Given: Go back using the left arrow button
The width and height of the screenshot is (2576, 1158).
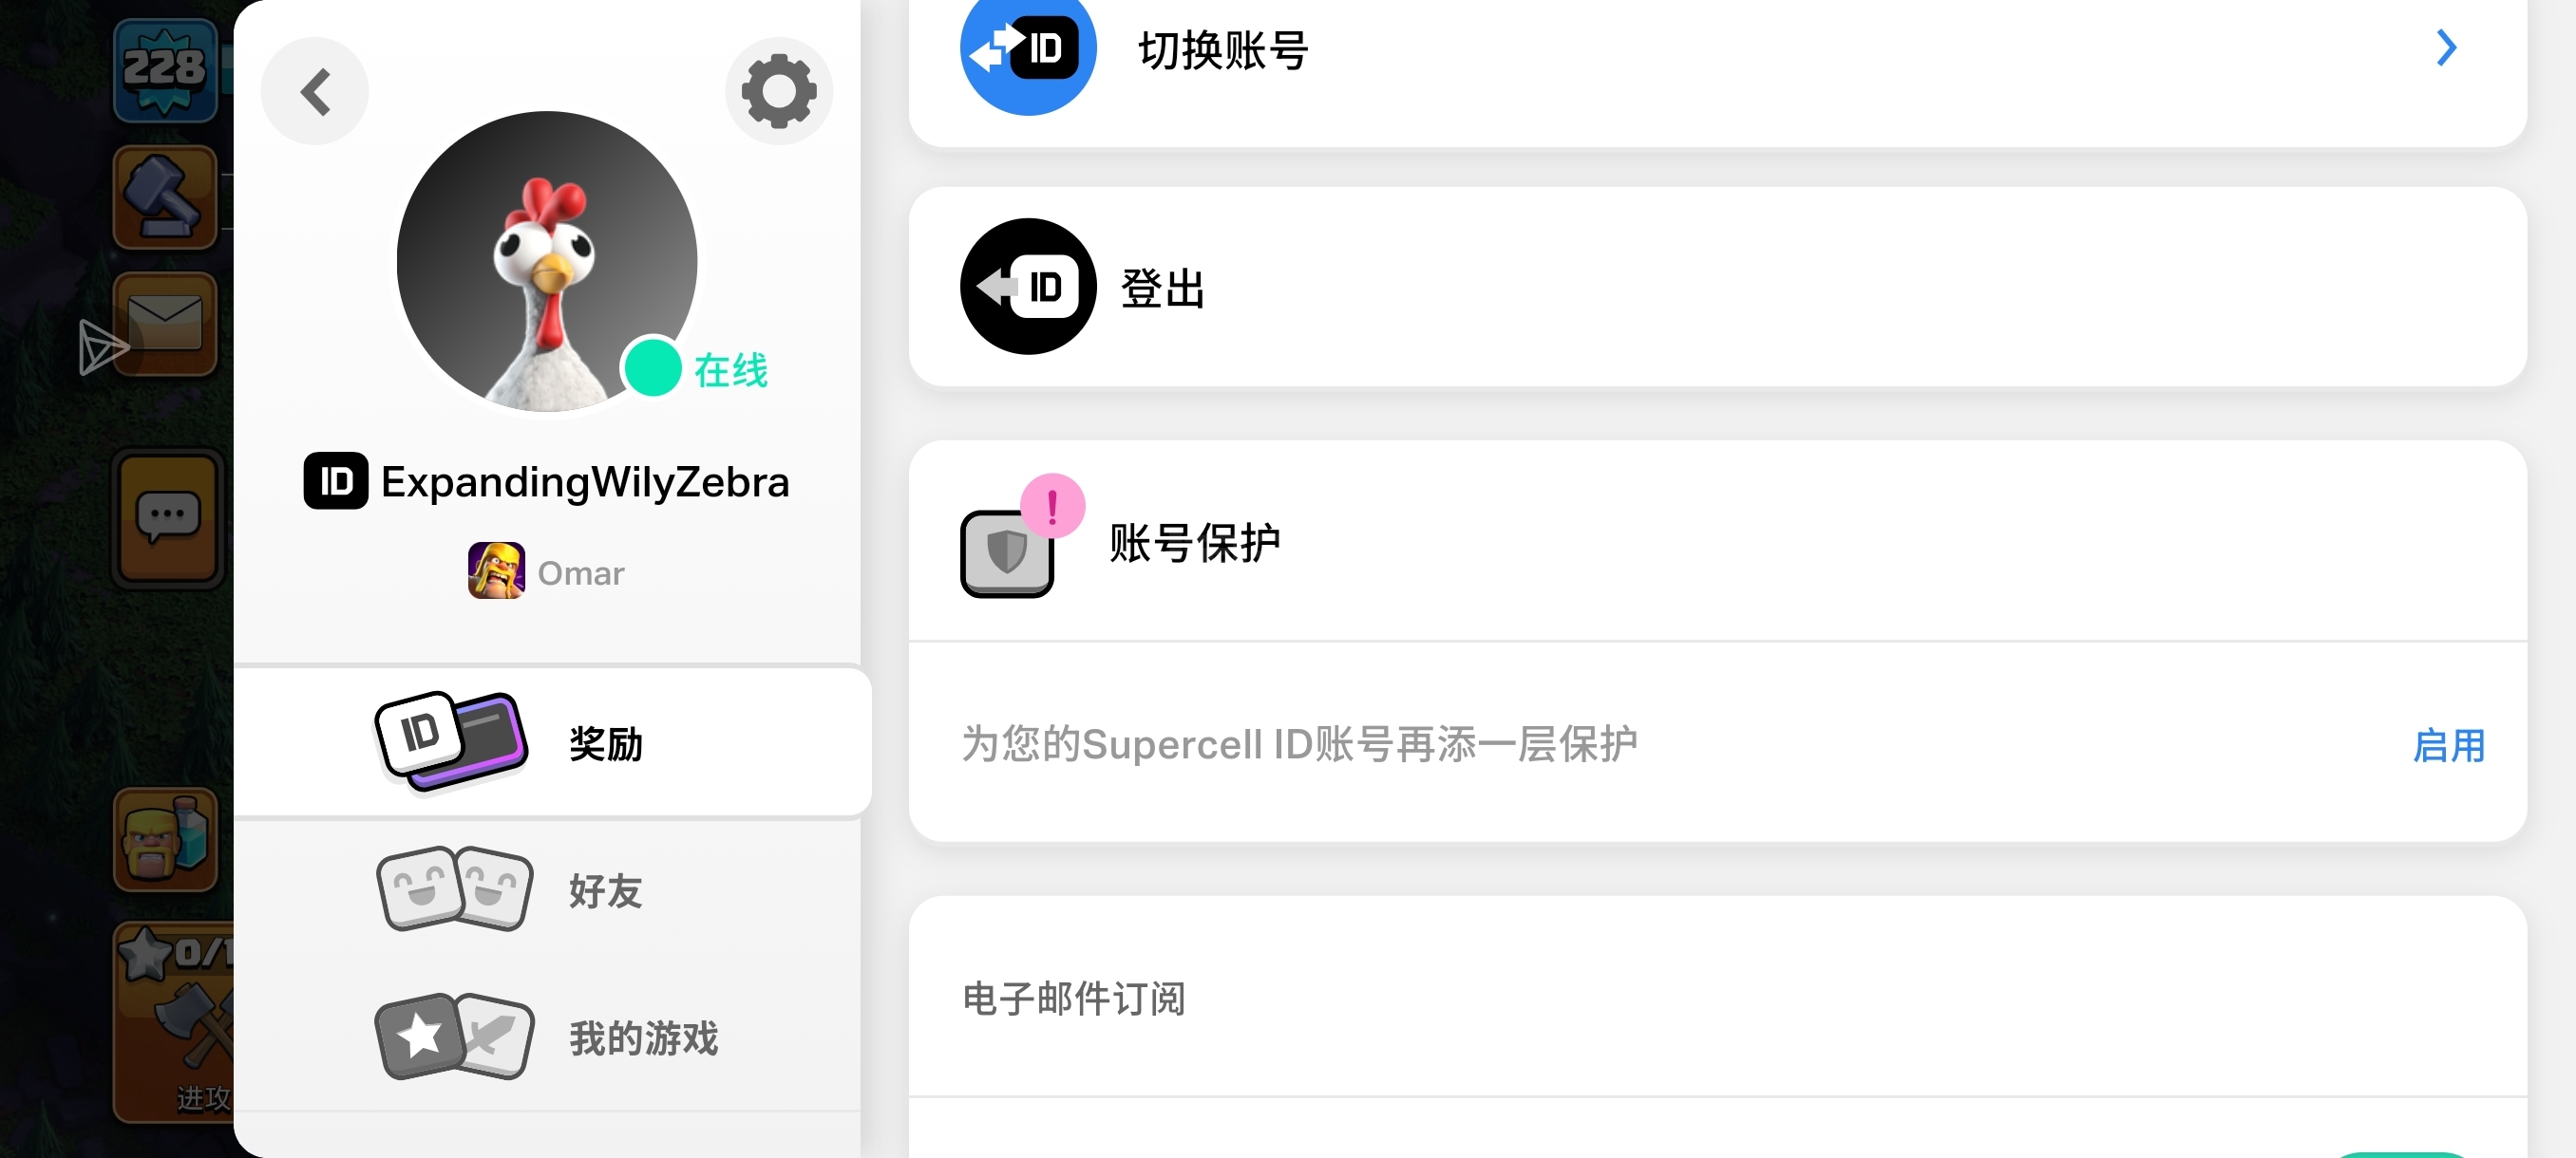Looking at the screenshot, I should click(x=315, y=91).
